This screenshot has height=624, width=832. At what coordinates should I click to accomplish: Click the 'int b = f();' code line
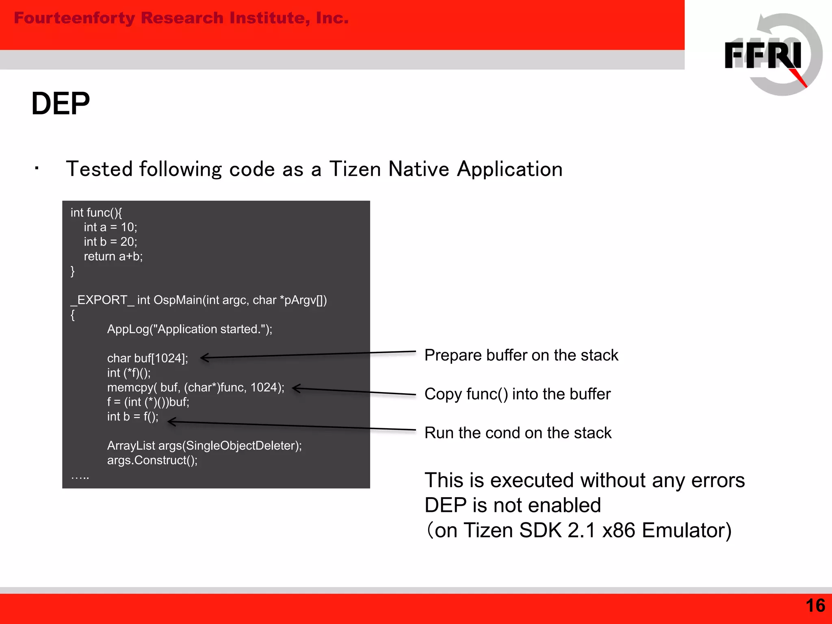click(x=133, y=417)
